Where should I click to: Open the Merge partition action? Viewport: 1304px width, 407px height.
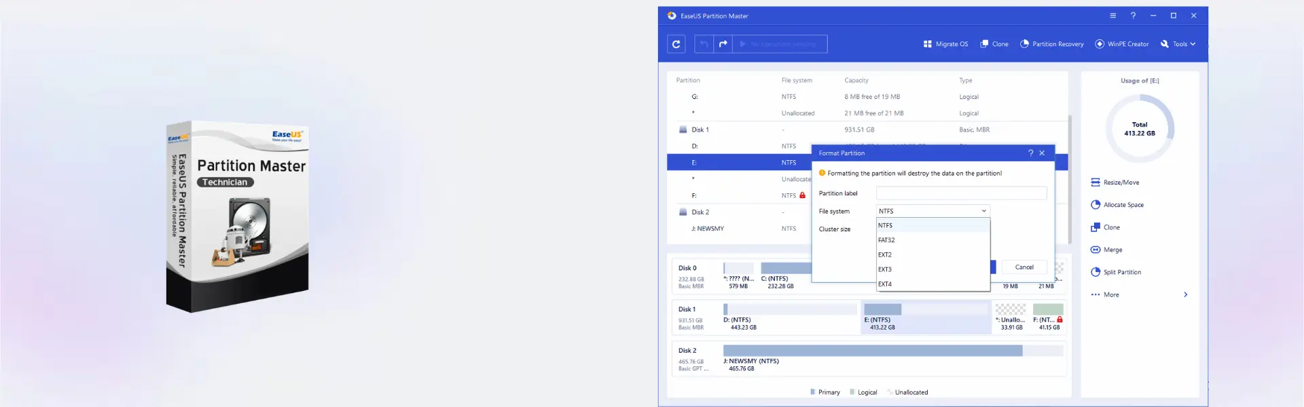tap(1106, 250)
